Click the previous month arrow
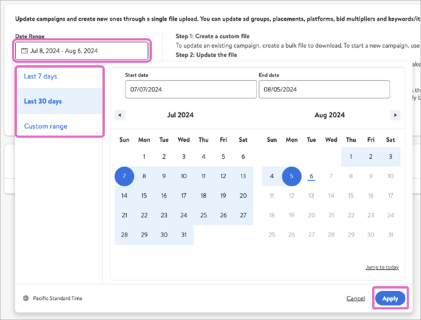The width and height of the screenshot is (421, 320). [x=119, y=115]
